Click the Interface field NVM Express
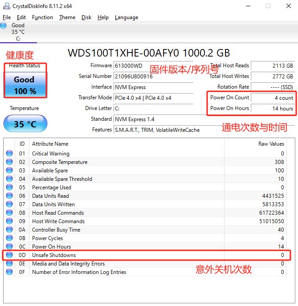Image resolution: width=298 pixels, height=306 pixels. (x=153, y=87)
